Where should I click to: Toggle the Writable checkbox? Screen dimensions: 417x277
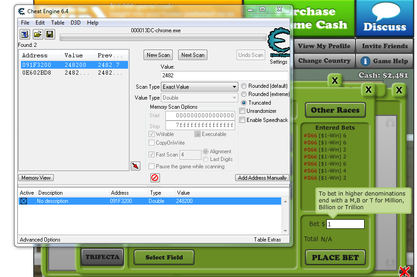tap(151, 134)
